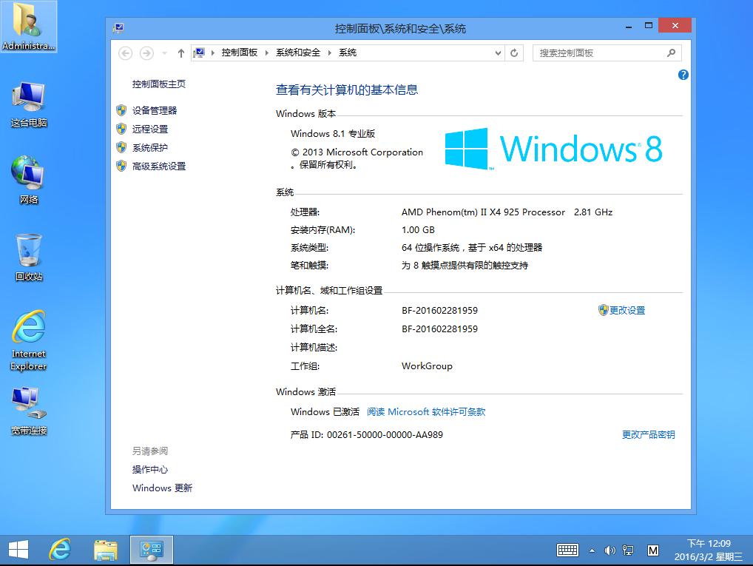Expand the arrow before 控制面板 in address bar
This screenshot has width=753, height=566.
(213, 53)
